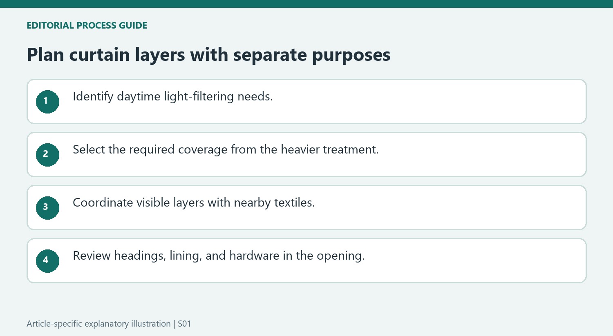Select the number 2 step badge
The image size is (613, 336).
coord(47,155)
